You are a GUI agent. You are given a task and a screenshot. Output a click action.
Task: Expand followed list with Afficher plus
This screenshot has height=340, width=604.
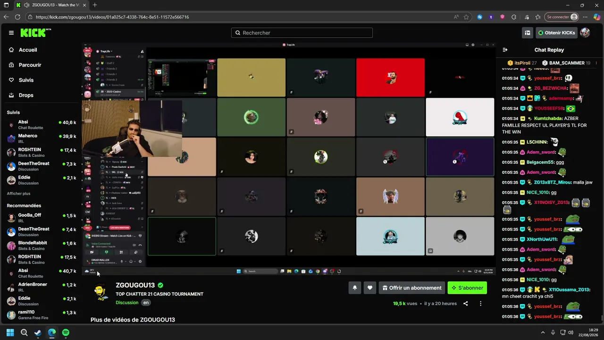click(x=18, y=194)
